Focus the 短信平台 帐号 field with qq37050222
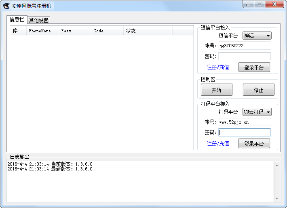This screenshot has width=287, height=208. (x=244, y=46)
